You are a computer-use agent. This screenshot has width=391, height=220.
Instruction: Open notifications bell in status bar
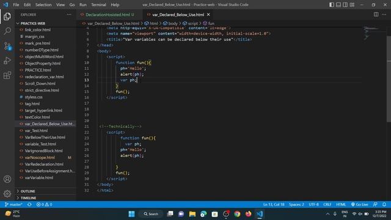[384, 204]
